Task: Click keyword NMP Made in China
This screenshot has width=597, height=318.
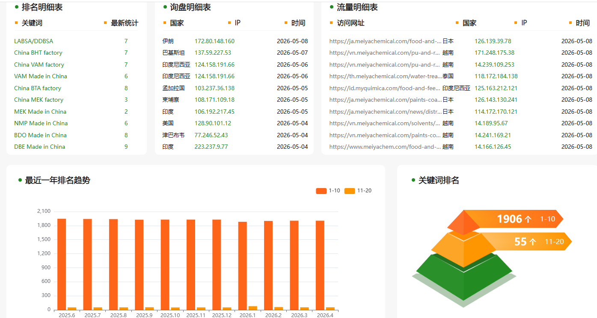Action: pyautogui.click(x=41, y=123)
